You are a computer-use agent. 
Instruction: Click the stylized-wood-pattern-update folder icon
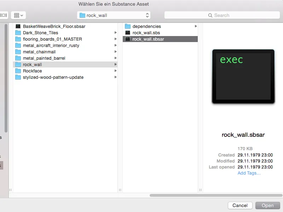[x=18, y=77]
